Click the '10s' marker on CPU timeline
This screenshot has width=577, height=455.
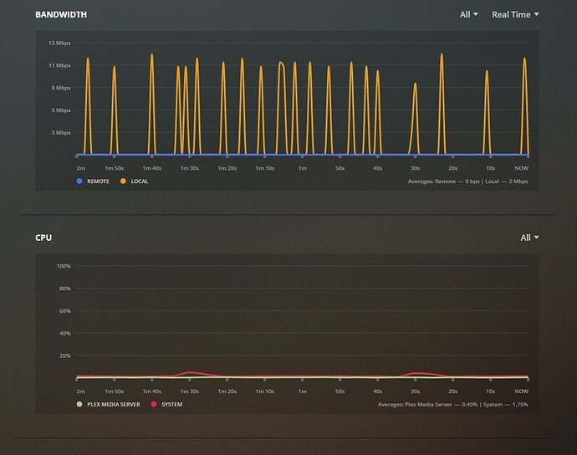tap(491, 391)
